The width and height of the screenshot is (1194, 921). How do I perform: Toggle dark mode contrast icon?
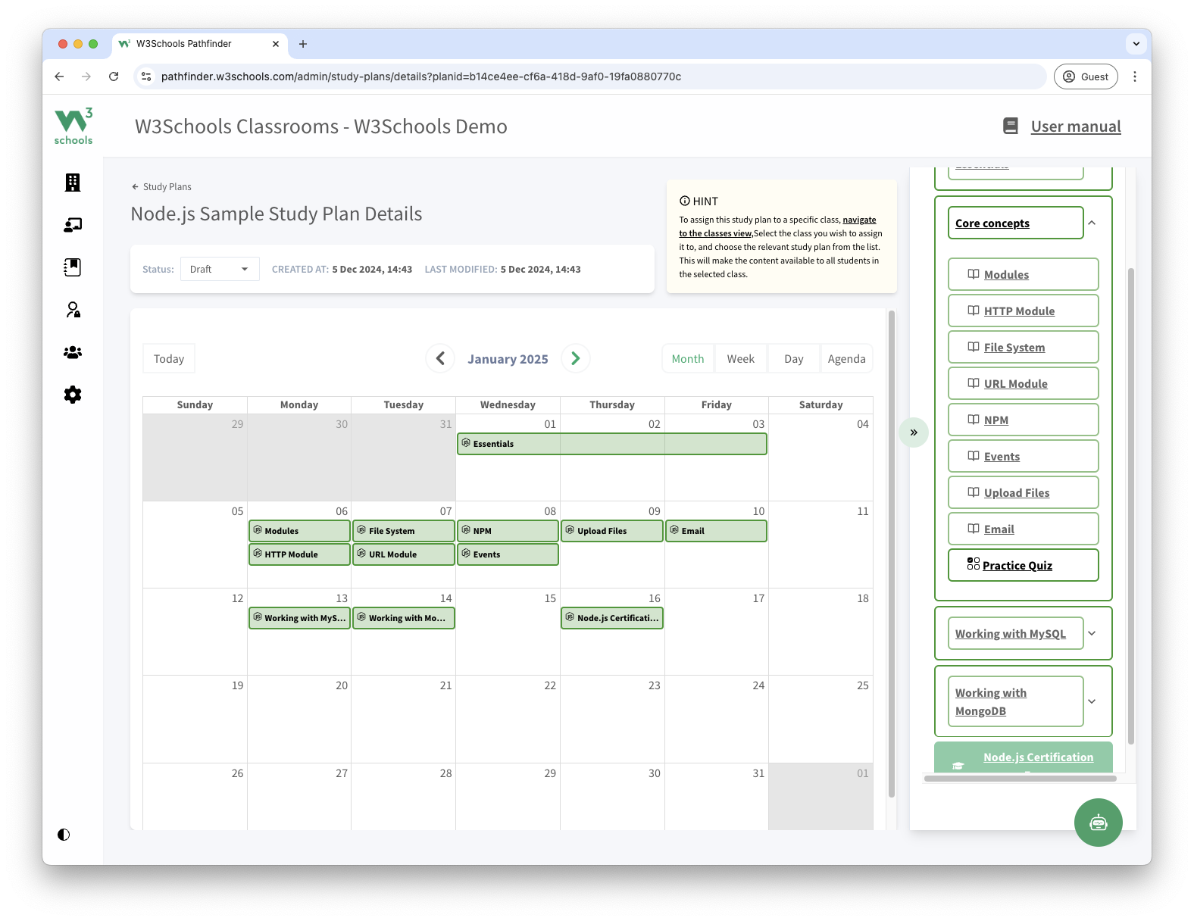pyautogui.click(x=64, y=835)
